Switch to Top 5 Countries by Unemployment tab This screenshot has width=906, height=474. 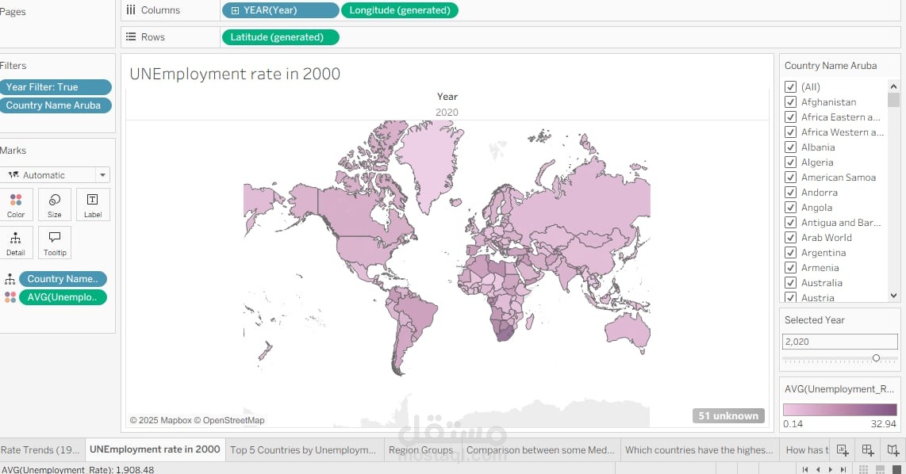(303, 449)
